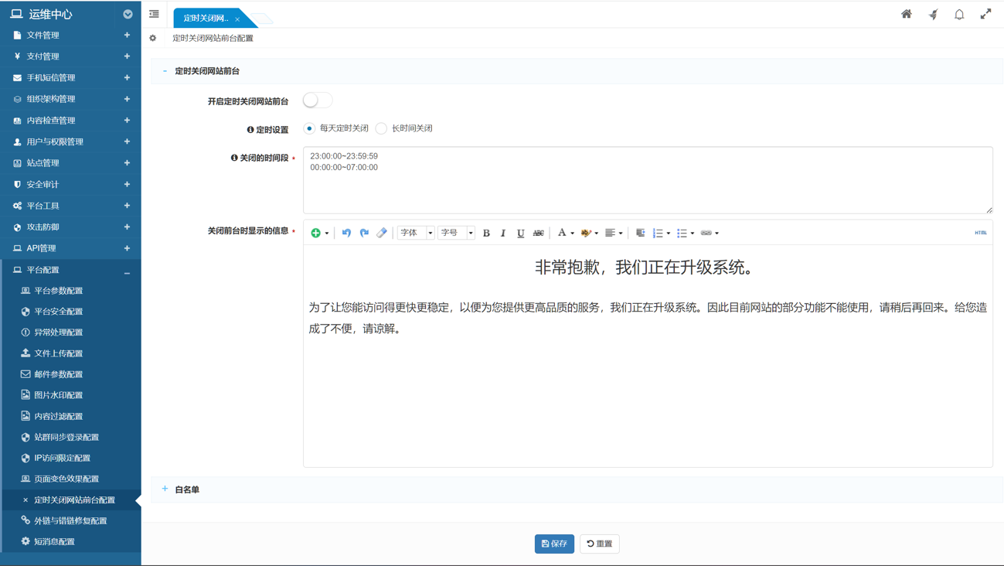The height and width of the screenshot is (566, 1004).
Task: Click the eraser clear-formatting icon
Action: click(x=382, y=233)
